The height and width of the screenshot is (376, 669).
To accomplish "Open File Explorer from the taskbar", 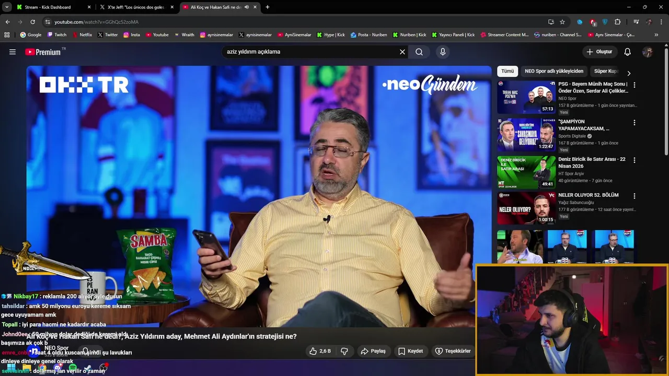I will point(27,368).
